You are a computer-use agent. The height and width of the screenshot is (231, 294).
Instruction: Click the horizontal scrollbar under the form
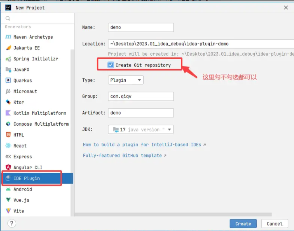[x=173, y=214]
